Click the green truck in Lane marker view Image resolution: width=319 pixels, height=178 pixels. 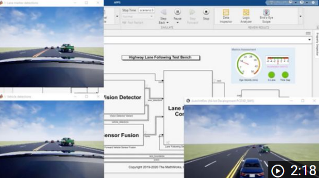[67, 48]
